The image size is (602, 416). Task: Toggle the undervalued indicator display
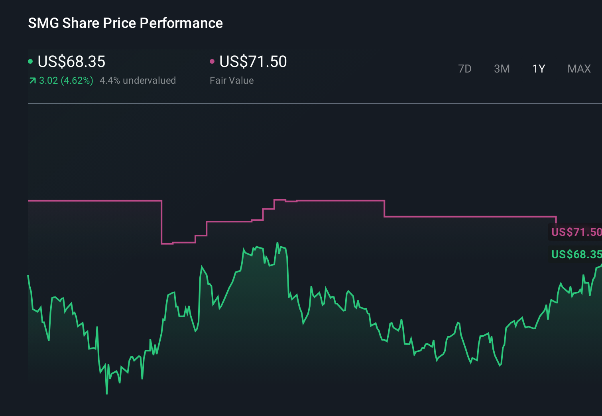(138, 80)
